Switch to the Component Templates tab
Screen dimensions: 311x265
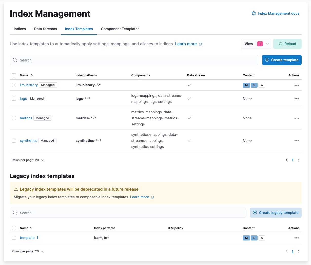click(120, 29)
